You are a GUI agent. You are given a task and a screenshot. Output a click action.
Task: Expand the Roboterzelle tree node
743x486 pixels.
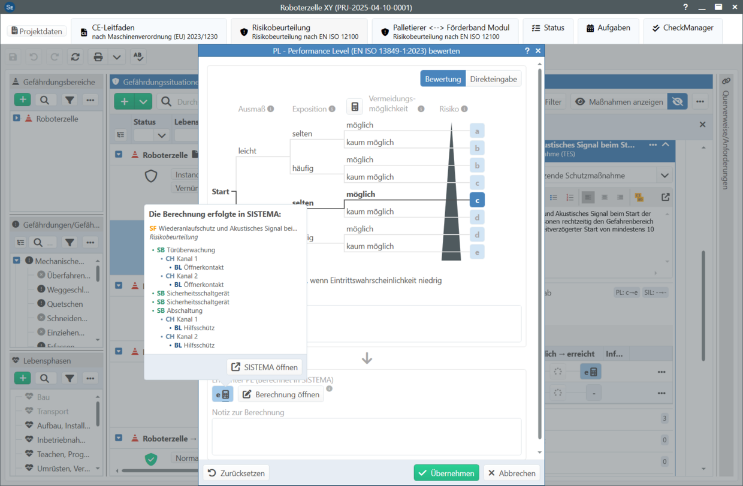(x=17, y=118)
